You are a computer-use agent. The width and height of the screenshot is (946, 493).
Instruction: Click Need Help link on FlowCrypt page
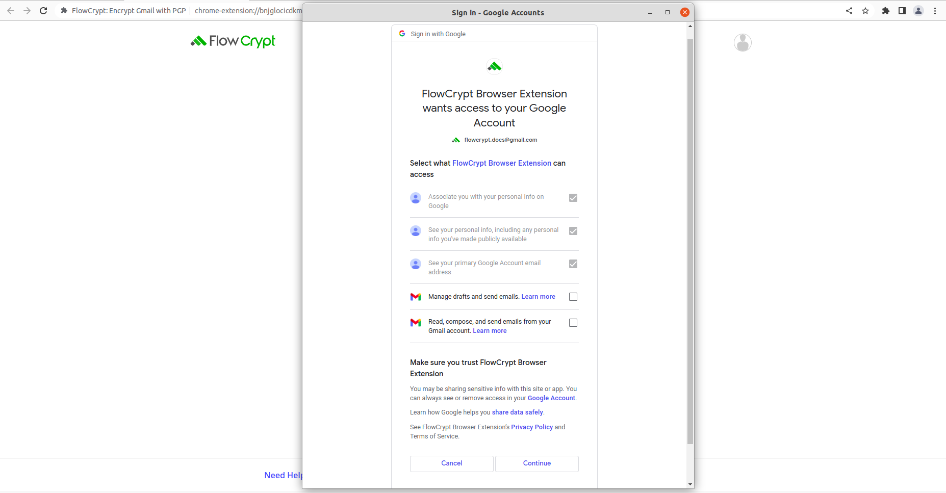point(284,475)
